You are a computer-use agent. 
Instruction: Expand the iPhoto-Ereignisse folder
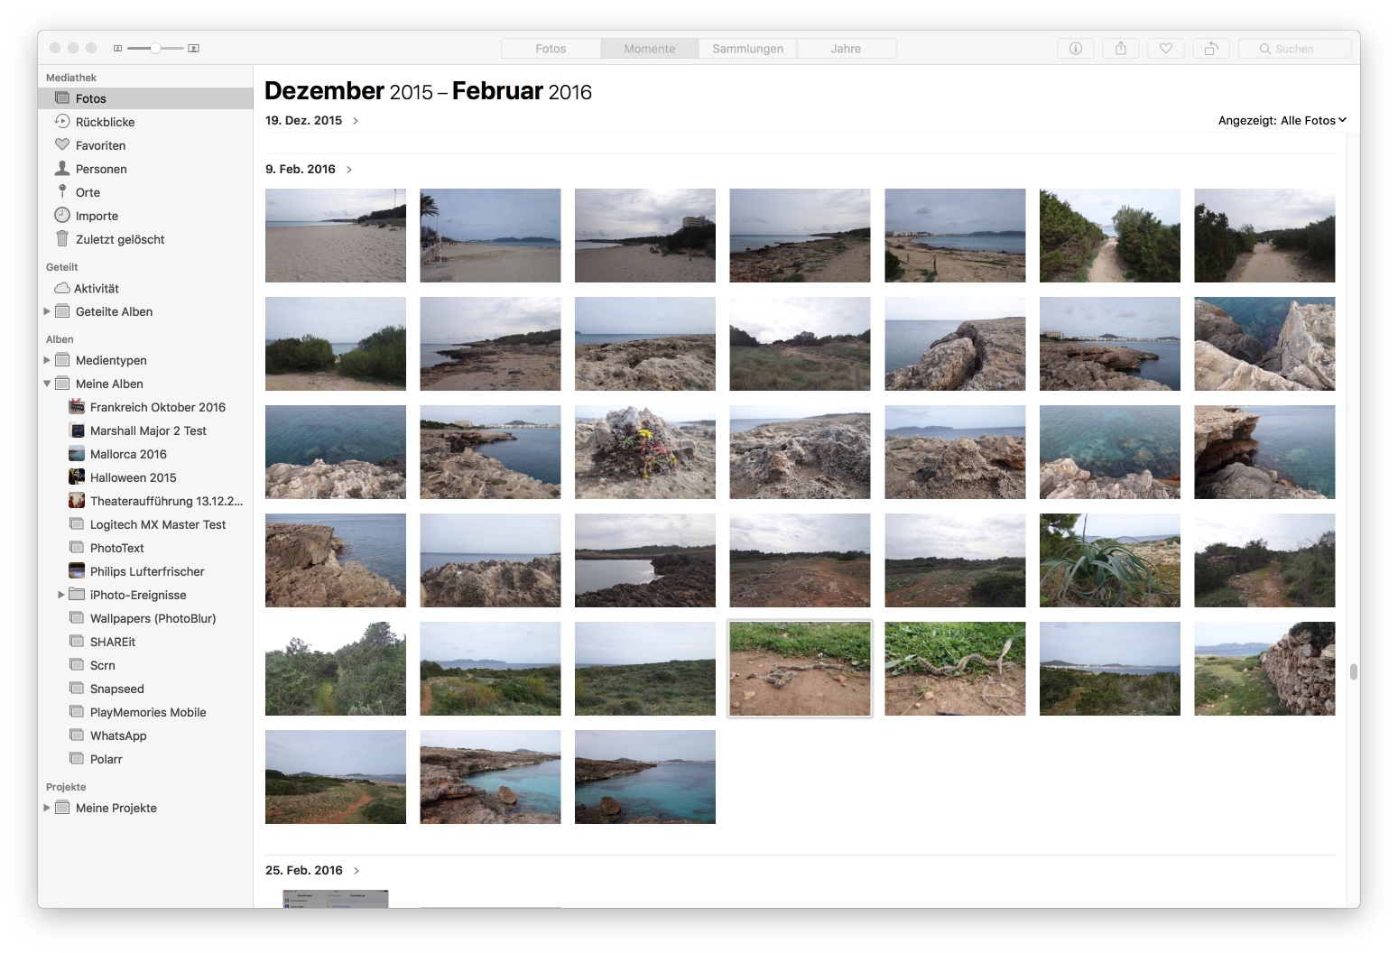click(x=61, y=595)
